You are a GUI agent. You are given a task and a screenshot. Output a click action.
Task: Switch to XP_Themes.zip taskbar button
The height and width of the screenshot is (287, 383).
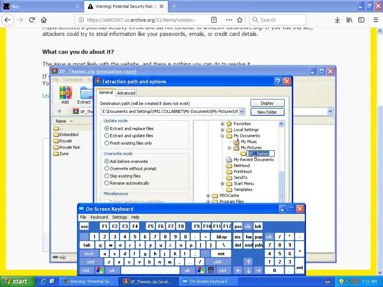[148, 281]
